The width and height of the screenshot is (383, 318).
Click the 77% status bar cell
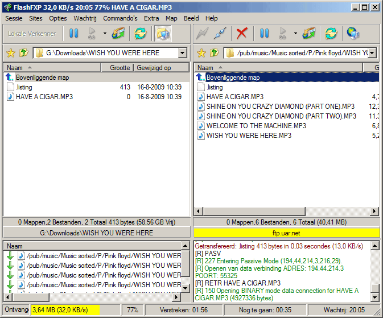(133, 310)
